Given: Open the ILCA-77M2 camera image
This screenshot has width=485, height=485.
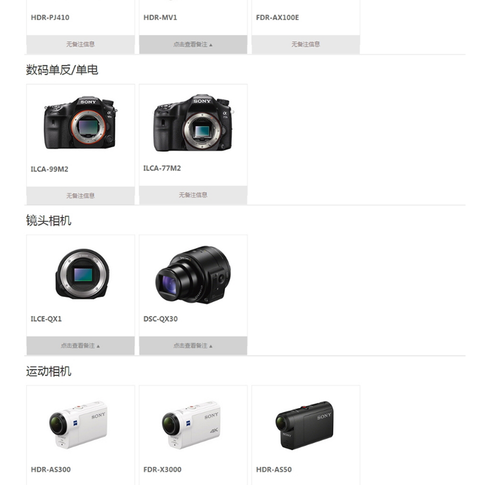Looking at the screenshot, I should [193, 123].
